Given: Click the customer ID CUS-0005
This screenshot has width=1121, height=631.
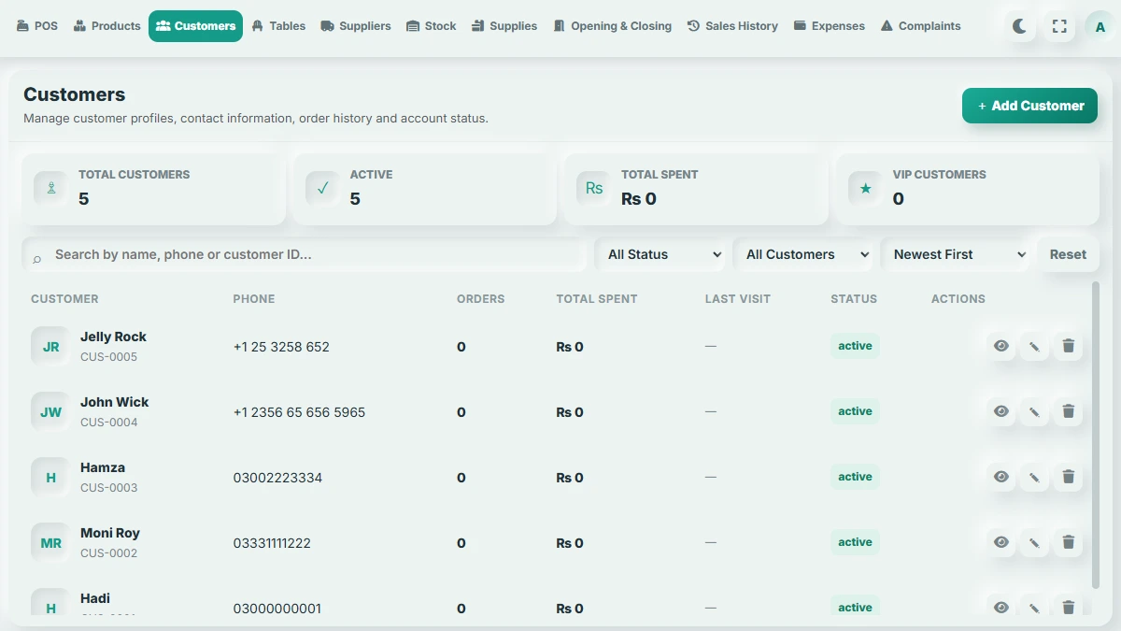Looking at the screenshot, I should pyautogui.click(x=108, y=357).
